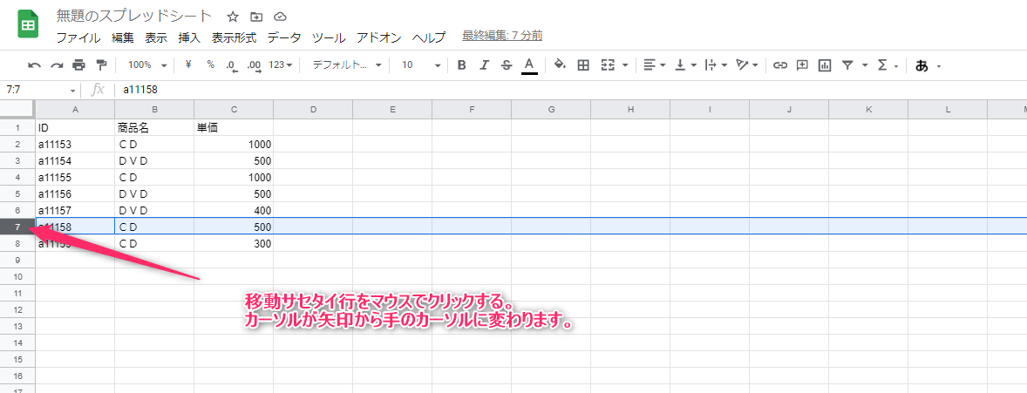Open the アドオン menu
Screen dimensions: 1027x393
pos(379,37)
